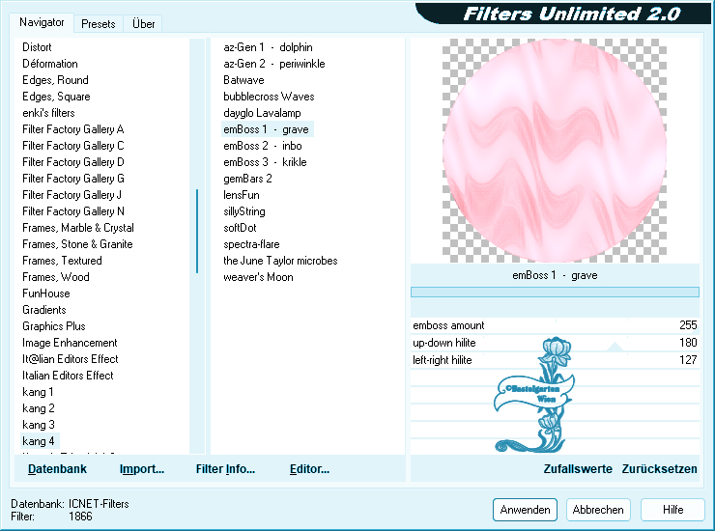The width and height of the screenshot is (715, 531).
Task: Open the Presets tab
Action: (98, 24)
